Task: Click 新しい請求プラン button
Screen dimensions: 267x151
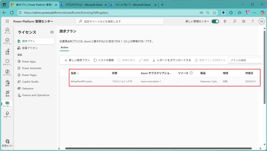Action: [77, 60]
